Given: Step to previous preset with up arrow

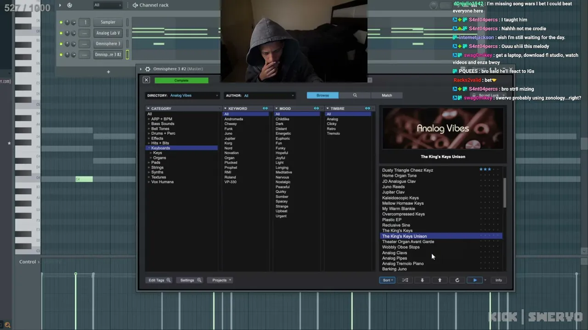Looking at the screenshot, I should point(440,280).
